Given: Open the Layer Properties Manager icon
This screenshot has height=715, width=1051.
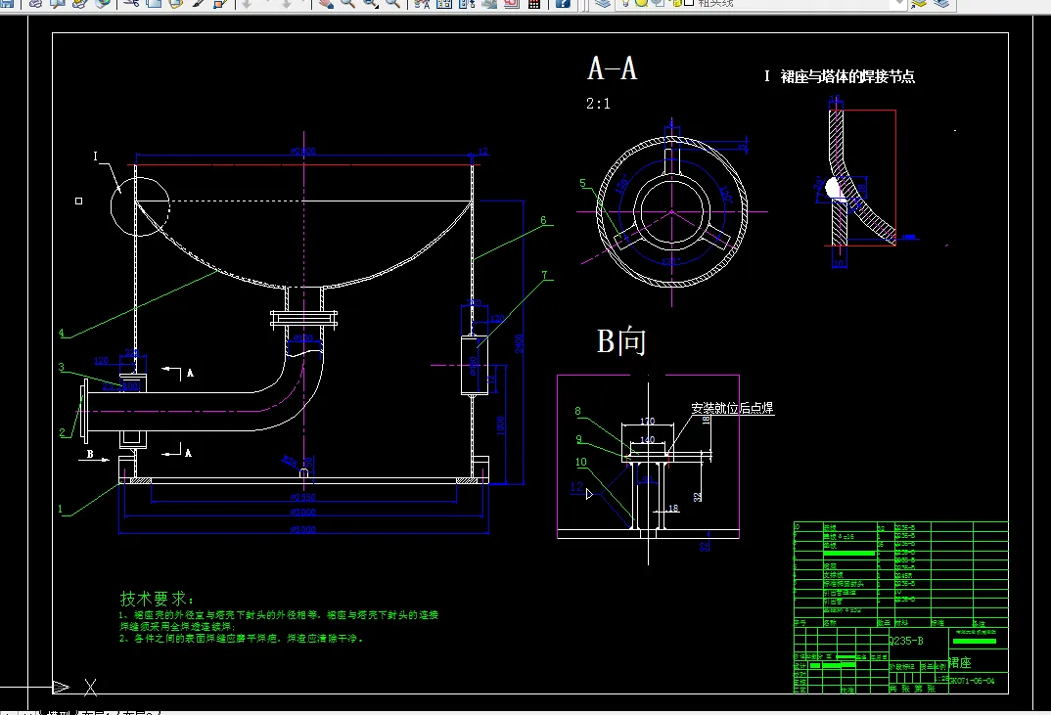Looking at the screenshot, I should click(x=603, y=3).
